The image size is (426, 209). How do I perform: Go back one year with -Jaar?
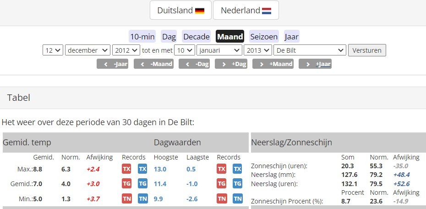point(113,64)
